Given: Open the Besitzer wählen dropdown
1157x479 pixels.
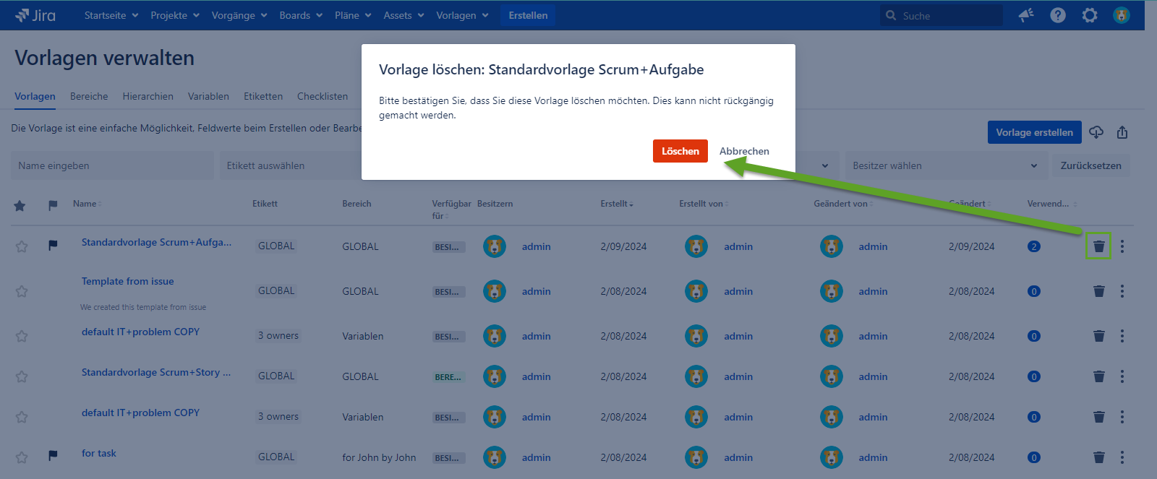Looking at the screenshot, I should [x=944, y=165].
